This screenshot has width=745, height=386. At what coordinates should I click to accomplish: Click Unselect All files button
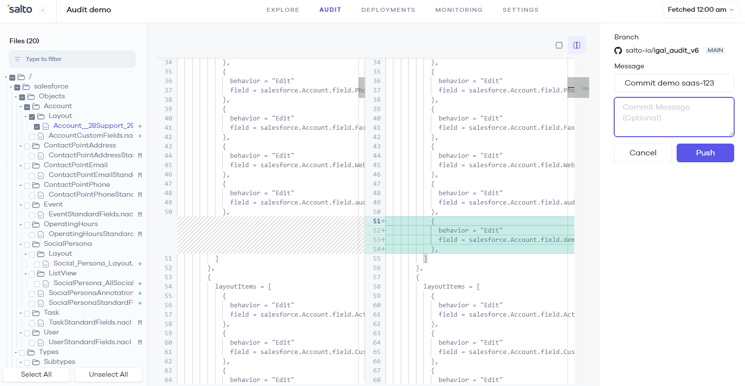coord(108,375)
